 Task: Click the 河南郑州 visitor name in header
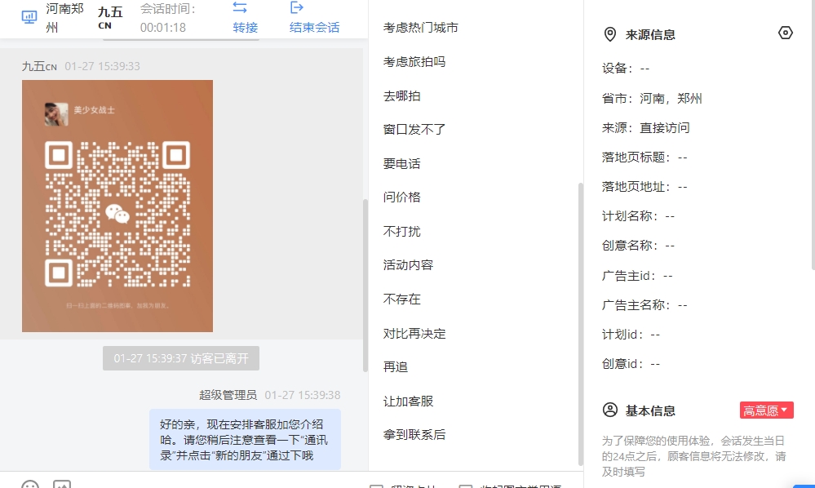point(64,18)
